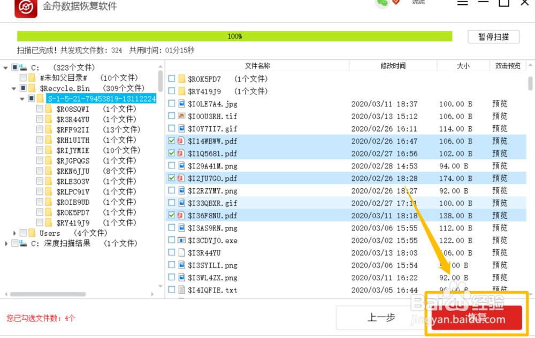The height and width of the screenshot is (338, 535).
Task: Click the $I33QBXR.gif file icon
Action: pos(181,203)
